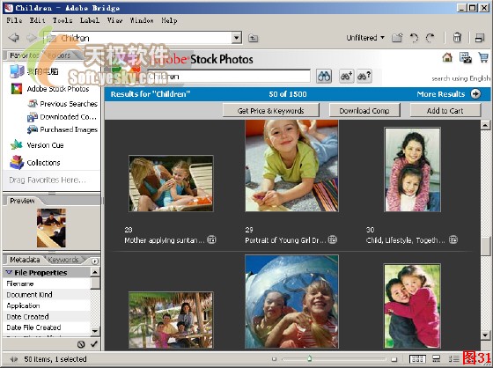Open the View menu
The height and width of the screenshot is (368, 493).
coord(114,20)
